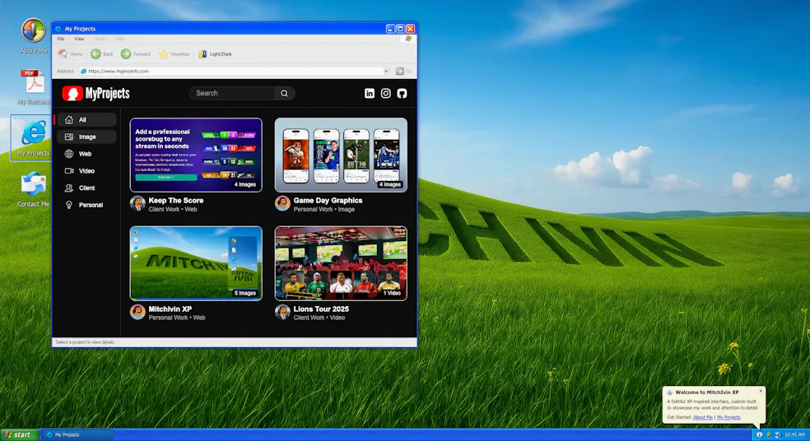The width and height of the screenshot is (810, 441).
Task: Select the Image category in the sidebar
Action: (x=86, y=137)
